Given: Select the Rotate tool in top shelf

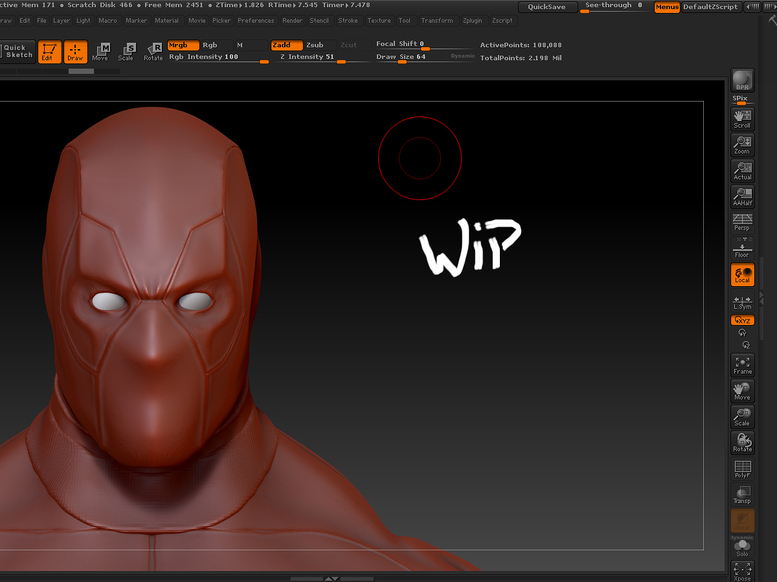Looking at the screenshot, I should click(x=153, y=52).
